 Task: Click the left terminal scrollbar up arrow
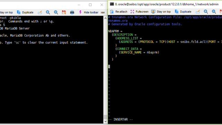105,18
